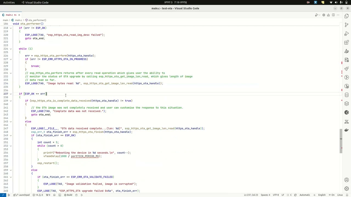Viewport: 351px width, 197px height.
Task: Open the Manage gear menu in activity bar
Action: (347, 189)
